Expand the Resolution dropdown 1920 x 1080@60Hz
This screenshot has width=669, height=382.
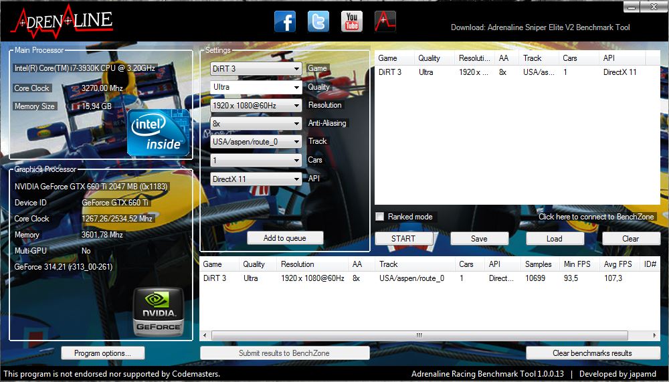click(x=256, y=106)
